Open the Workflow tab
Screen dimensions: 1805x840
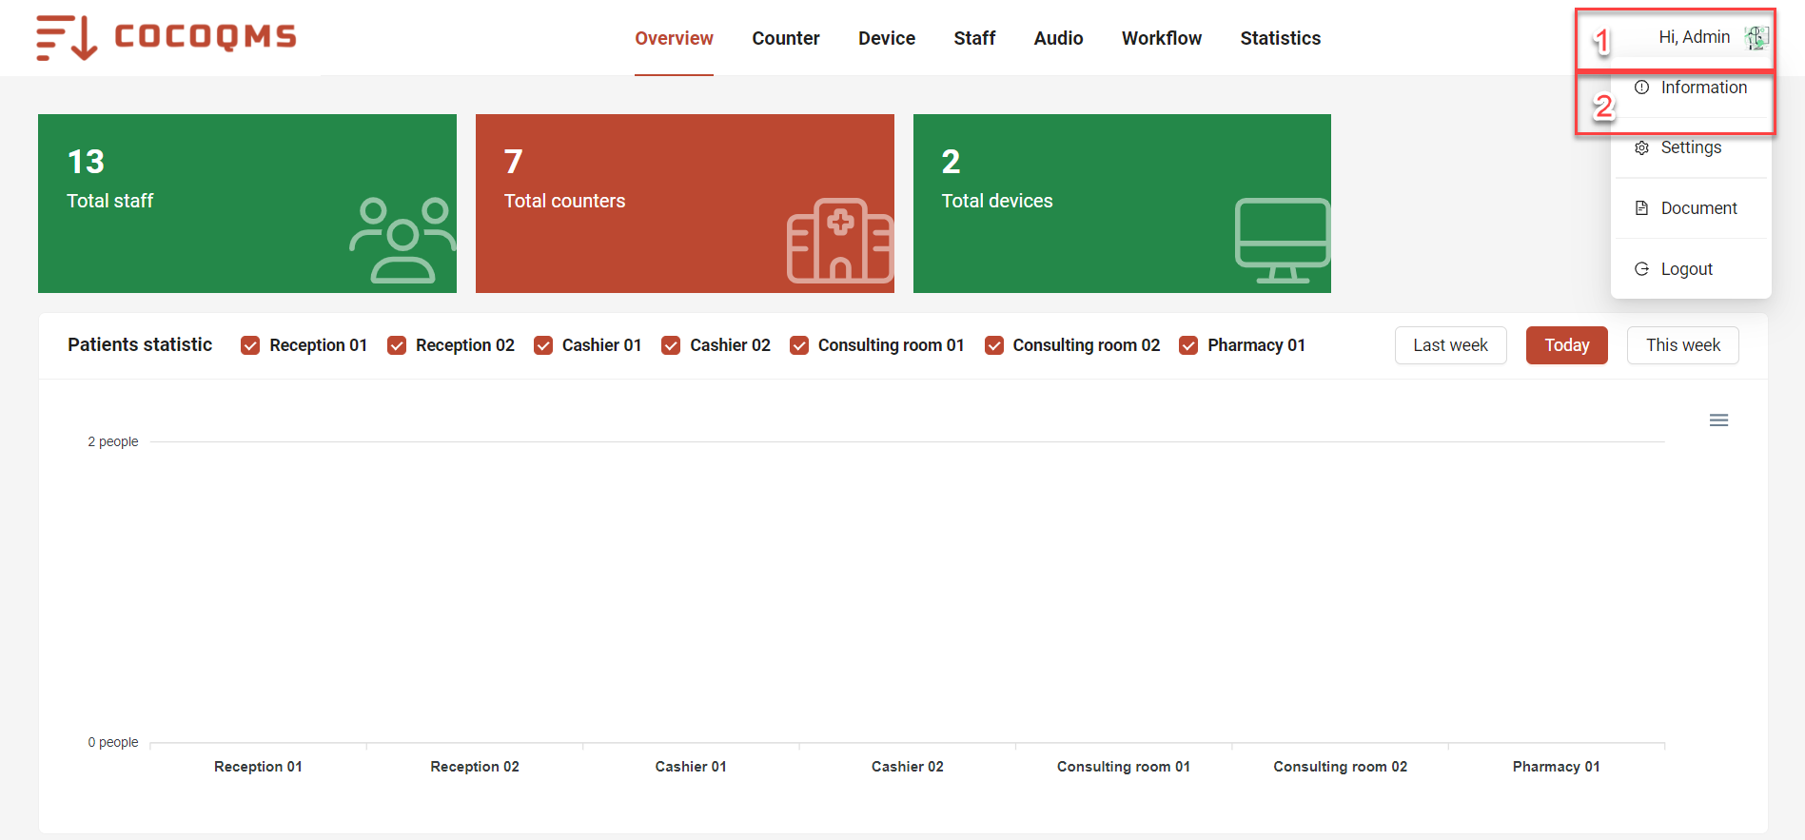click(1162, 38)
